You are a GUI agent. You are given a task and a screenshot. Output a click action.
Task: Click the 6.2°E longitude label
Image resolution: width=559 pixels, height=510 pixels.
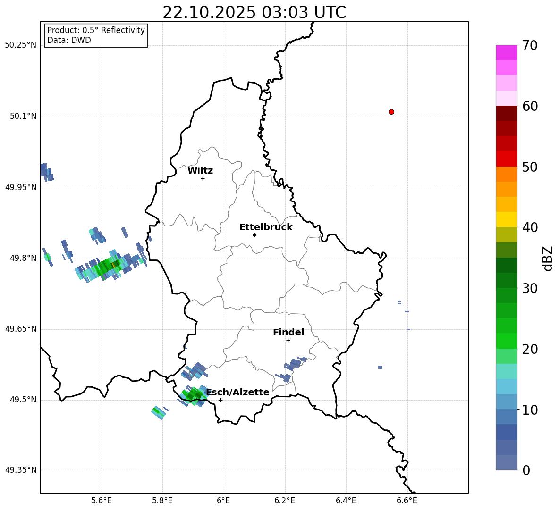(285, 501)
